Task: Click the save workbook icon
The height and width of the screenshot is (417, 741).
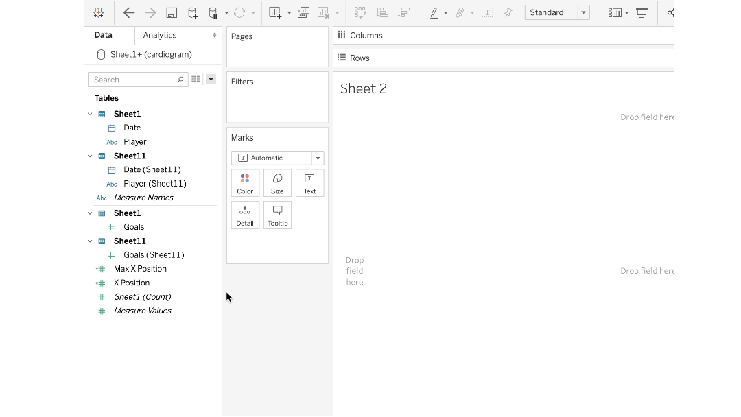Action: (172, 12)
